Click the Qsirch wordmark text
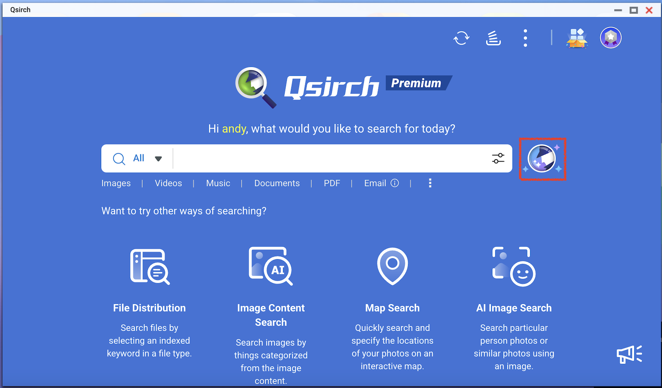Viewport: 662px width, 388px height. [x=331, y=88]
